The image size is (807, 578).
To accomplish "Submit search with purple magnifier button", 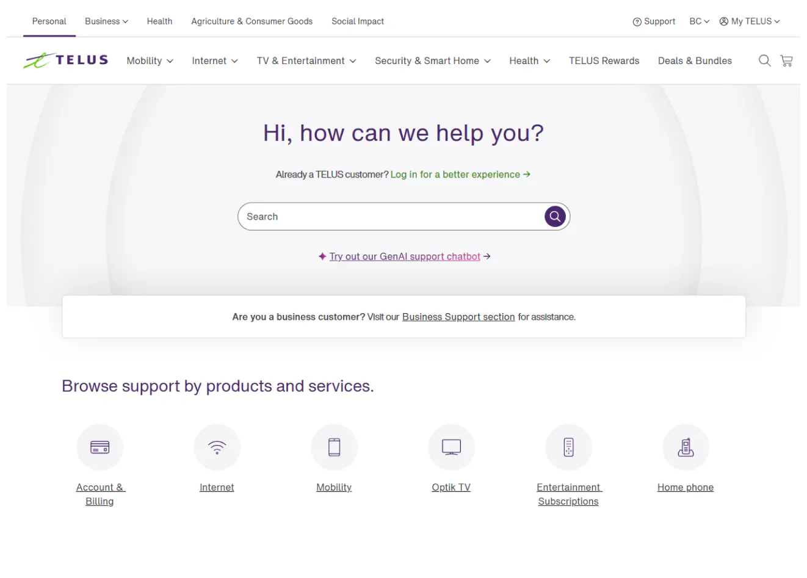I will [x=555, y=217].
